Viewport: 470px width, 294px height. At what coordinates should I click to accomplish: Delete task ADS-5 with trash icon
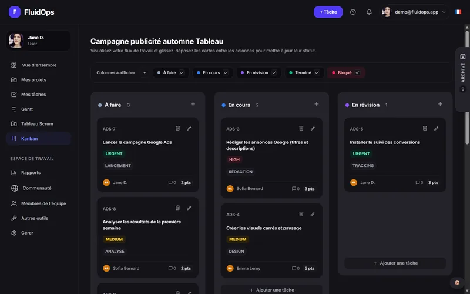[x=425, y=128]
